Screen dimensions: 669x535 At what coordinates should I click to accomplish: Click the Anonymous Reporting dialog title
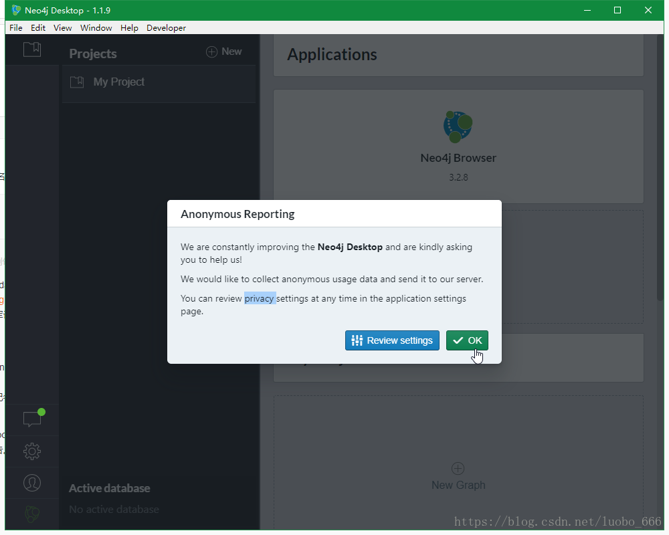point(237,214)
